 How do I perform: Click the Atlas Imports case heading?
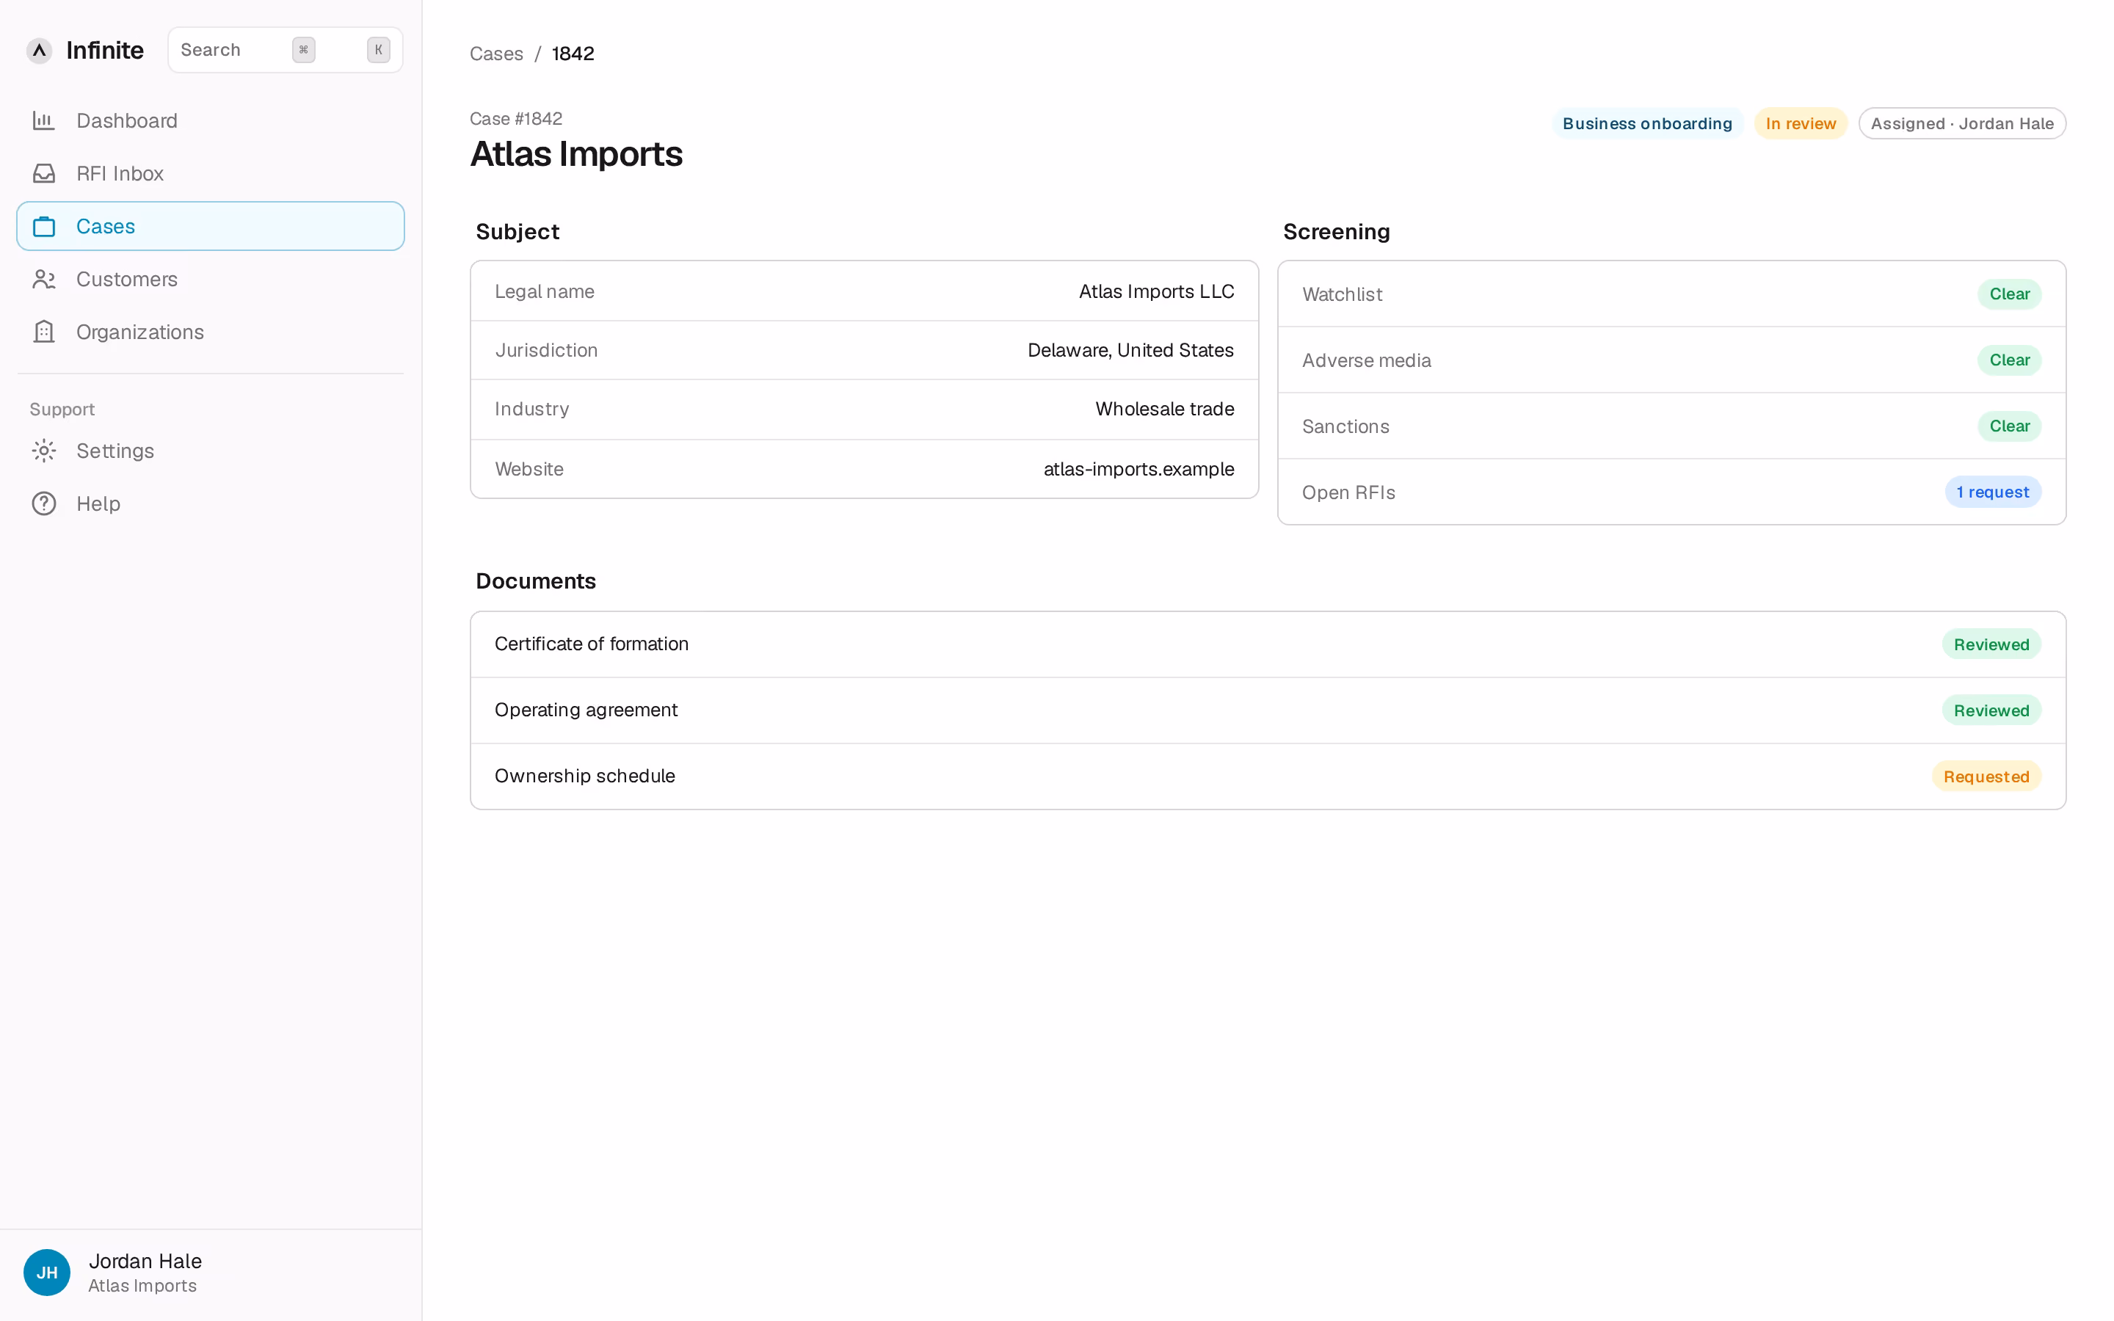(576, 155)
